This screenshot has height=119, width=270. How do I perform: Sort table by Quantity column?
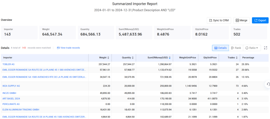coord(133,58)
